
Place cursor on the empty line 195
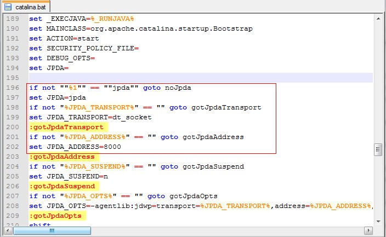click(x=164, y=78)
